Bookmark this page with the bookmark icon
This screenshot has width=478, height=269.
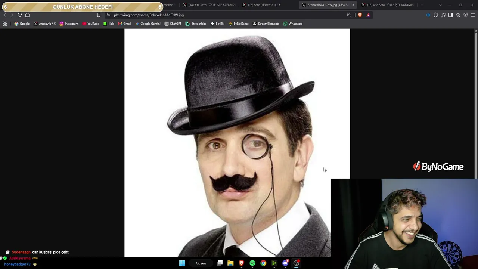pos(99,15)
